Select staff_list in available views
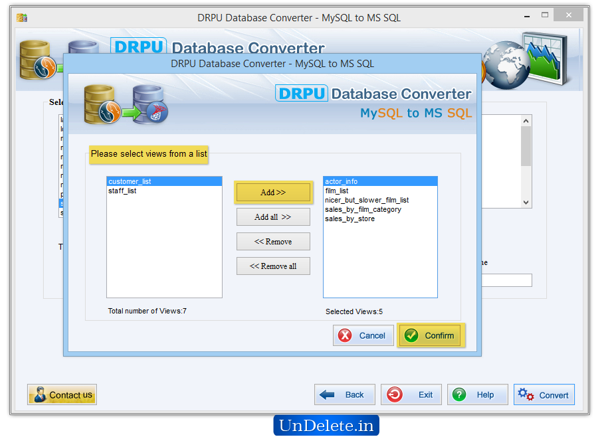598x437 pixels. pos(164,191)
